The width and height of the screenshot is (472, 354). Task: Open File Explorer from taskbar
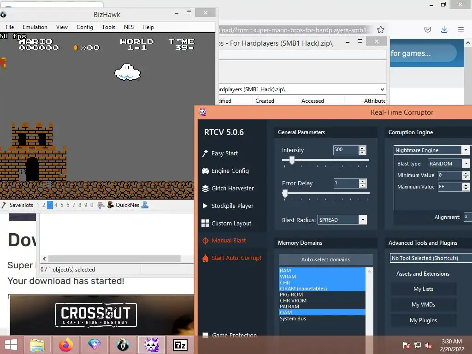38,345
